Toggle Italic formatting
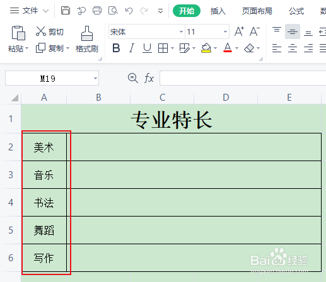This screenshot has width=326, height=282. (x=132, y=48)
